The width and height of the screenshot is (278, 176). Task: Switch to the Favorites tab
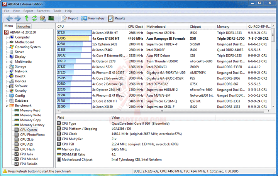click(24, 26)
